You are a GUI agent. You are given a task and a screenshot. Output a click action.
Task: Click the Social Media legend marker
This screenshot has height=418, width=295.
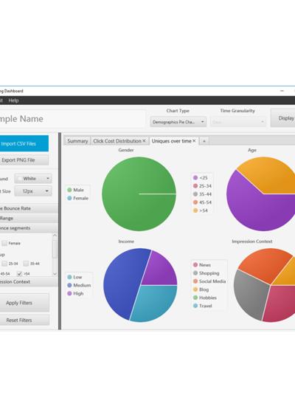[x=195, y=281]
